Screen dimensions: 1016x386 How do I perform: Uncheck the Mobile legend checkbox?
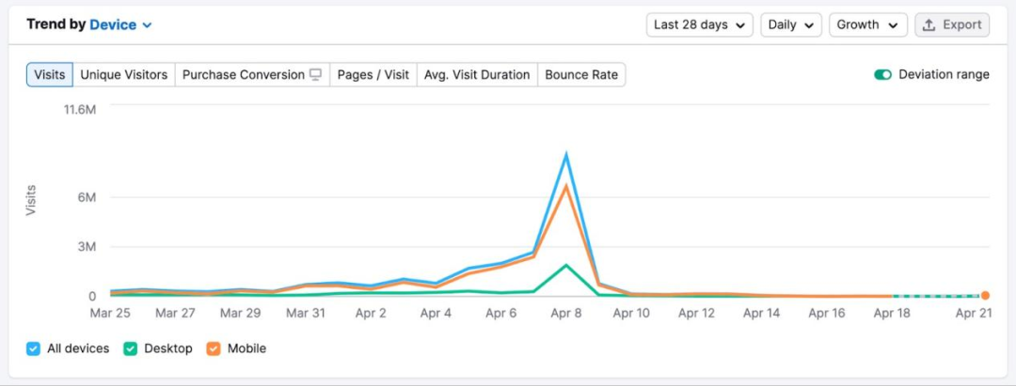tap(214, 348)
